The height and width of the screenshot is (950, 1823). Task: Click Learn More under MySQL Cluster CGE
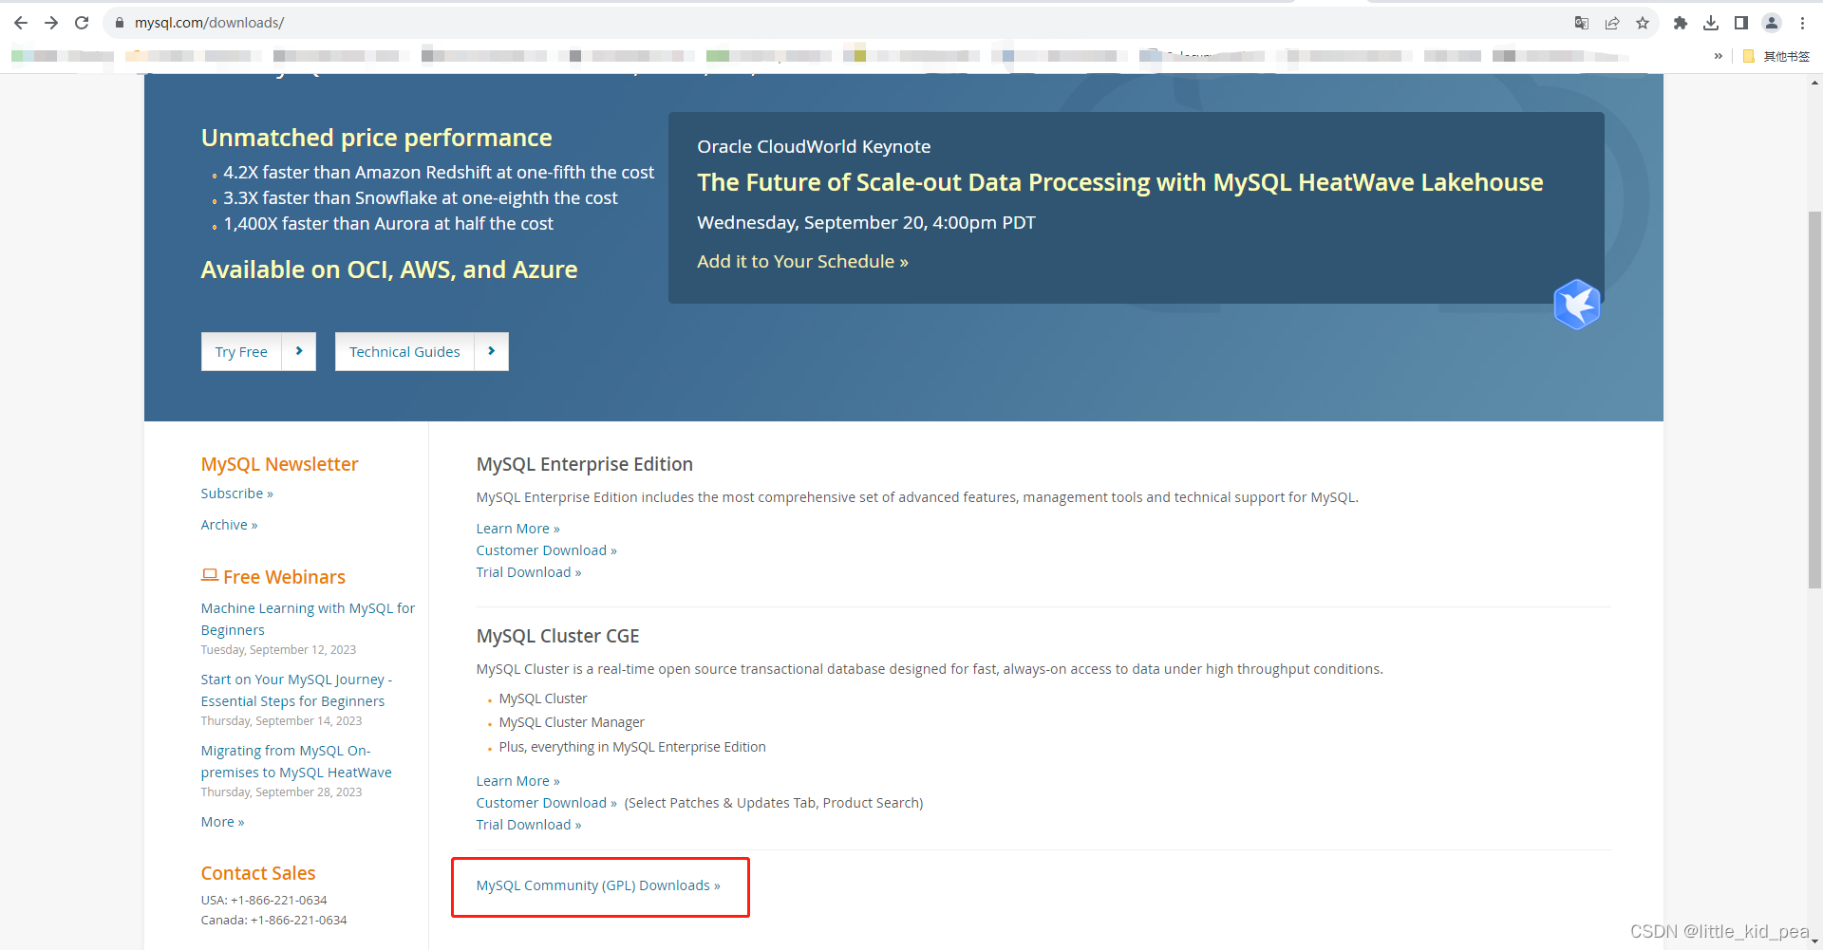pyautogui.click(x=517, y=781)
